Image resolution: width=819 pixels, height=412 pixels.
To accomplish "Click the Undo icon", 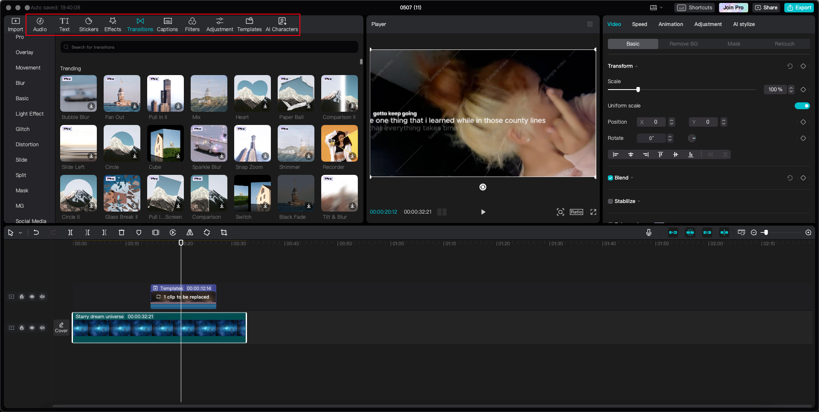I will click(36, 232).
